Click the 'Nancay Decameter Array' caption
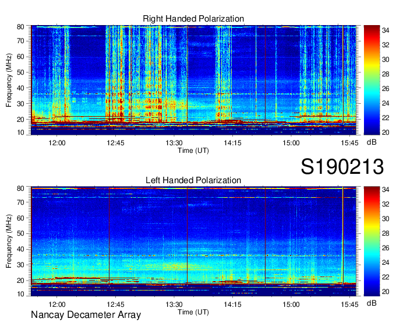This screenshot has height=322, width=396. click(86, 315)
